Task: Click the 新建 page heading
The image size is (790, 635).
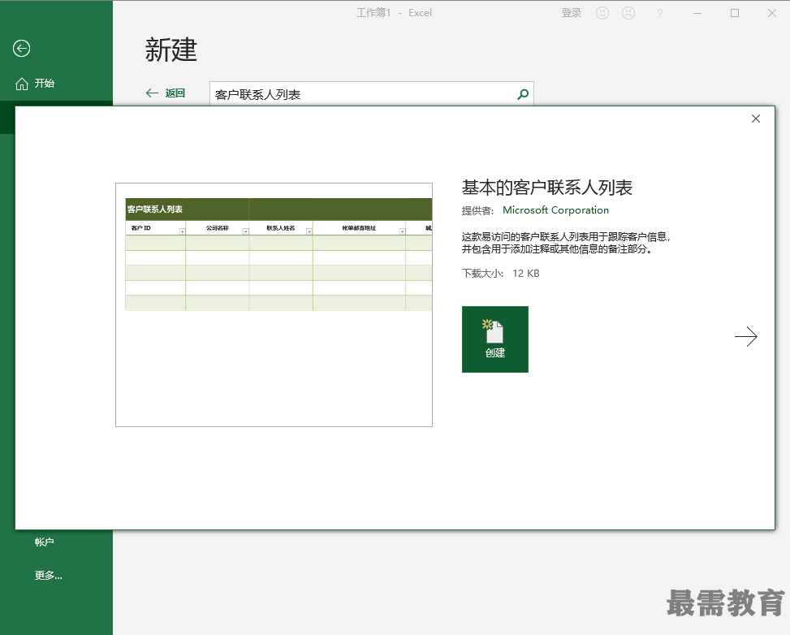Action: [171, 50]
